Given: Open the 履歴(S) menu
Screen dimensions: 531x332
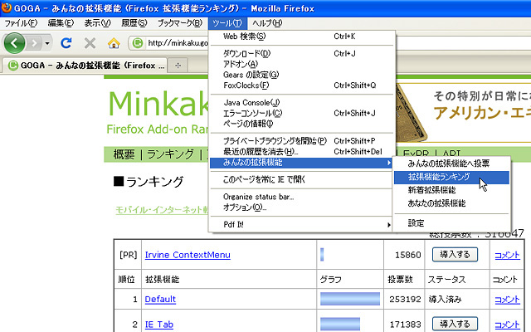Looking at the screenshot, I should [x=134, y=23].
